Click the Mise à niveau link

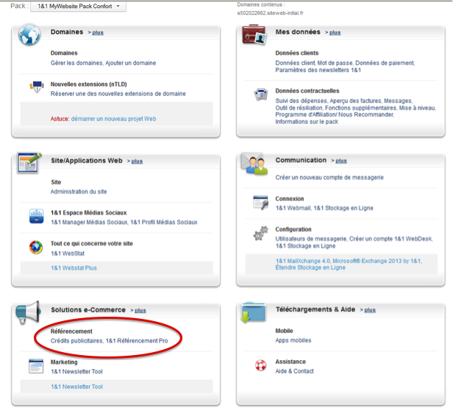(x=417, y=108)
